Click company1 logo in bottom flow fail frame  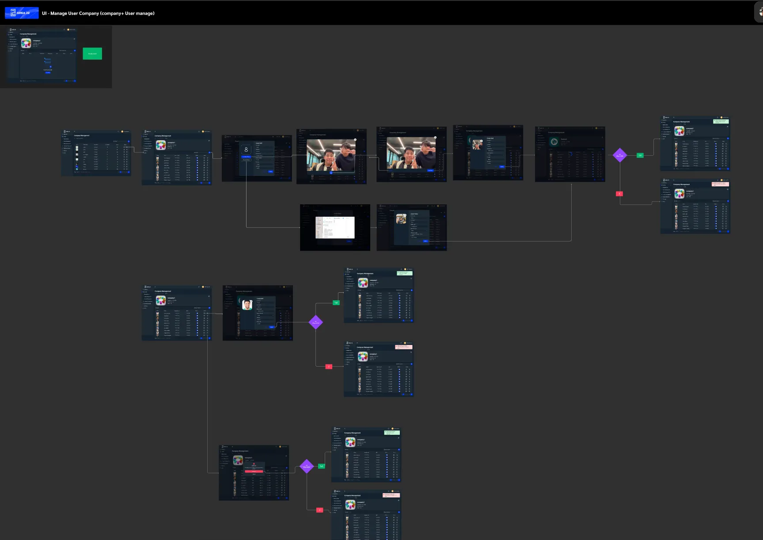(x=350, y=505)
